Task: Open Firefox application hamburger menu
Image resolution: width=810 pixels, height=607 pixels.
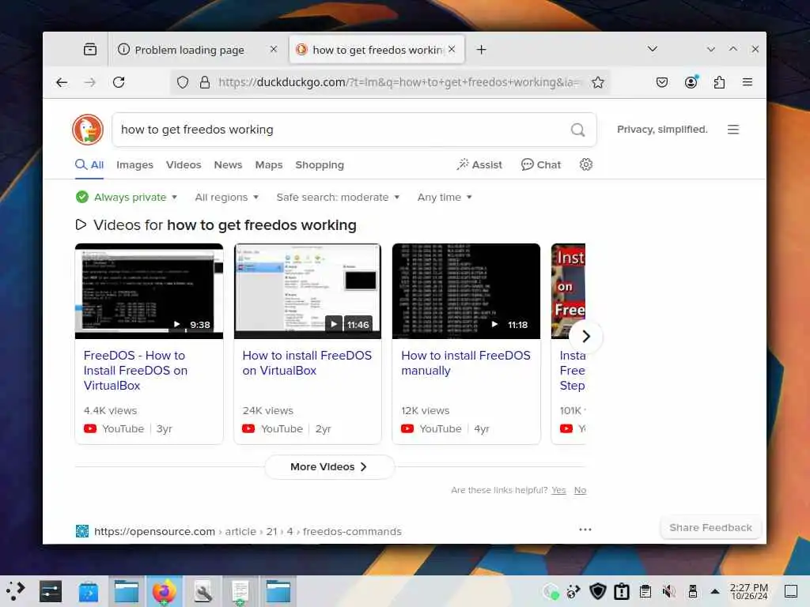Action: (747, 82)
